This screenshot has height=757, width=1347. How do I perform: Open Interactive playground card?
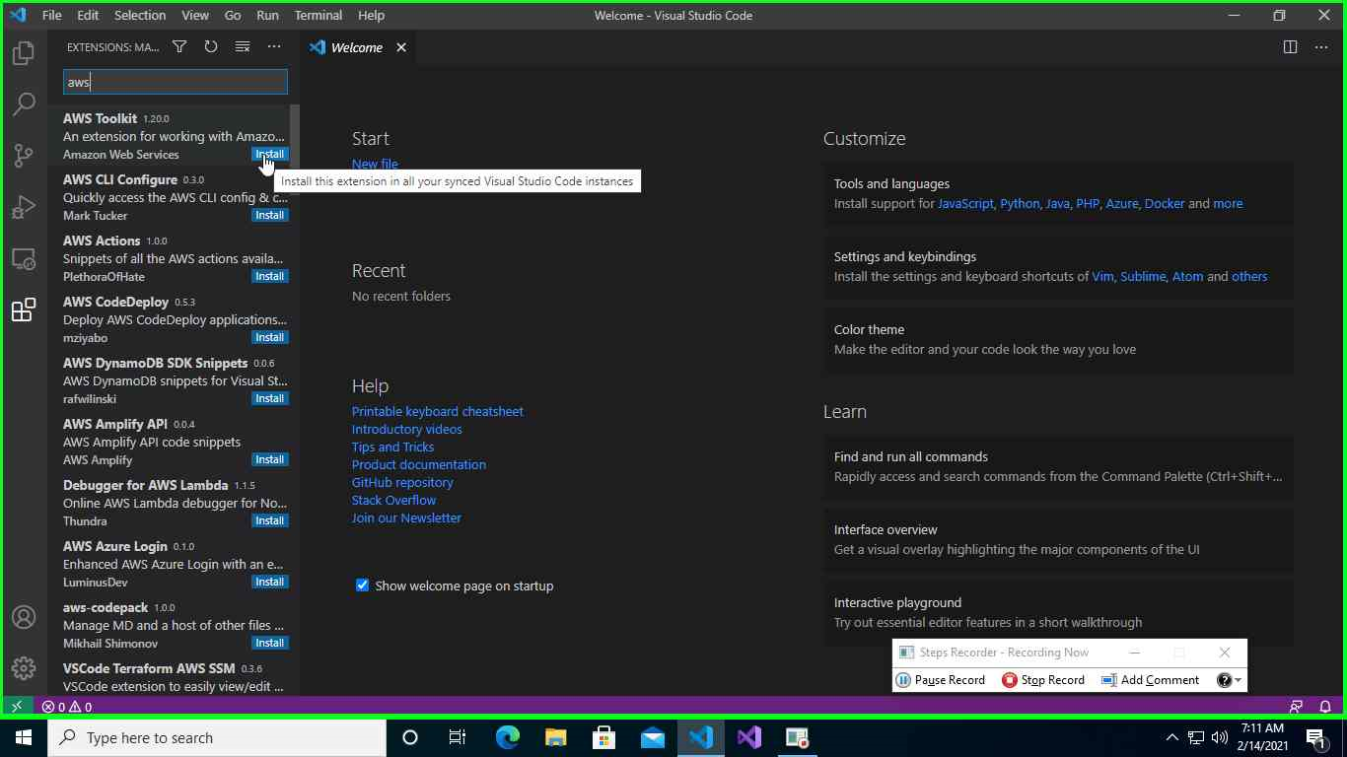pos(1058,612)
